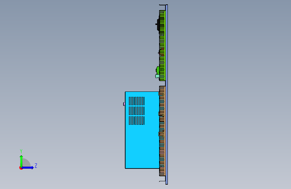Viewport: 291px width, 189px height.
Task: Select the orange finned board beside the cyan box
Action: click(162, 131)
